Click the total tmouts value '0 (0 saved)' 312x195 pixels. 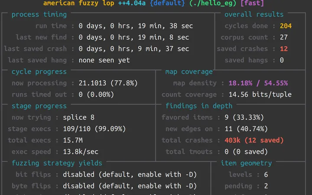click(246, 152)
